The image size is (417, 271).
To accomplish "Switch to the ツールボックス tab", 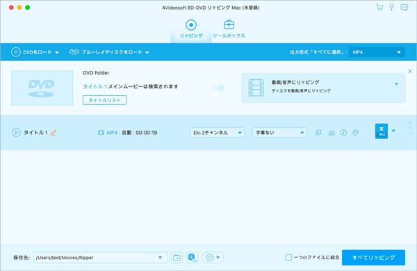I will (x=229, y=28).
